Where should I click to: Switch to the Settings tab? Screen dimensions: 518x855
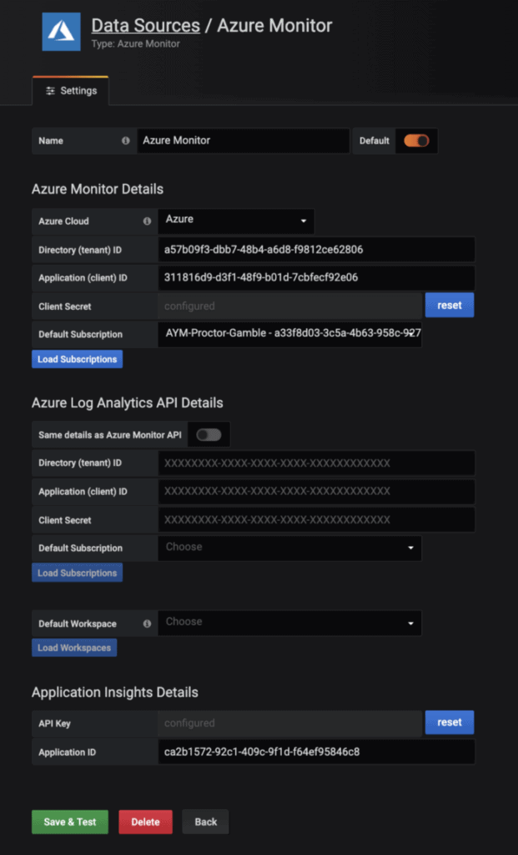tap(70, 91)
